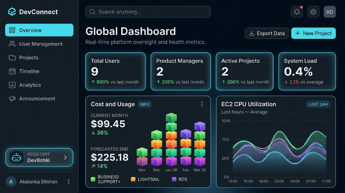Go to User Management
345x193 pixels.
39,44
